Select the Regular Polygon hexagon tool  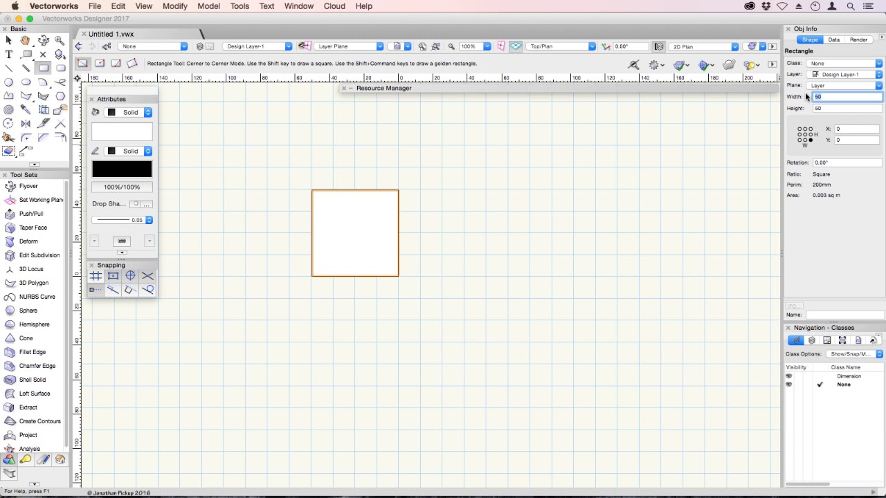60,96
